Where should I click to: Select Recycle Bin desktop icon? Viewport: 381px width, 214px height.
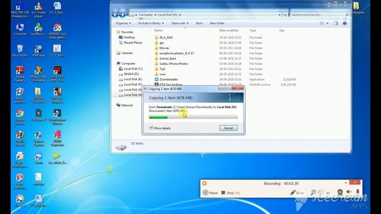(x=20, y=51)
